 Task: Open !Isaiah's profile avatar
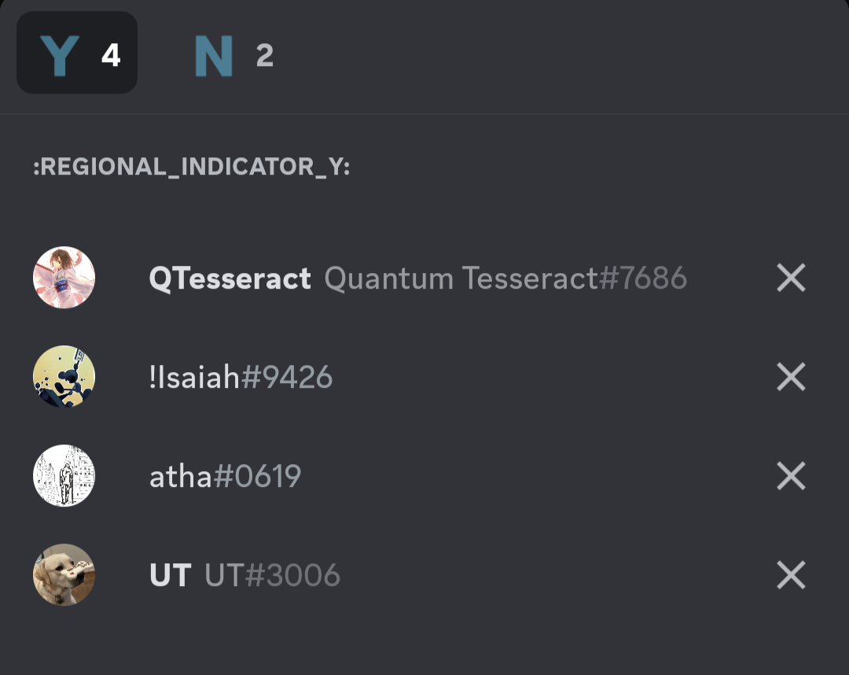coord(64,378)
